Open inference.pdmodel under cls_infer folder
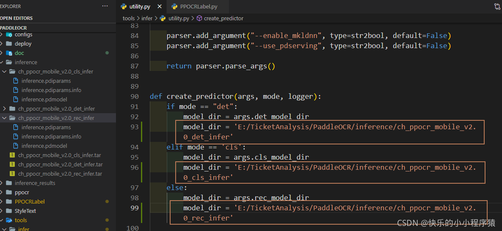The image size is (502, 231). click(x=44, y=99)
